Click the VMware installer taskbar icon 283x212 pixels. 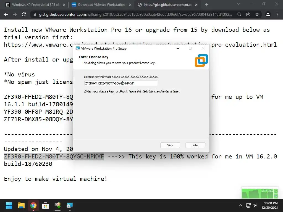click(70, 205)
